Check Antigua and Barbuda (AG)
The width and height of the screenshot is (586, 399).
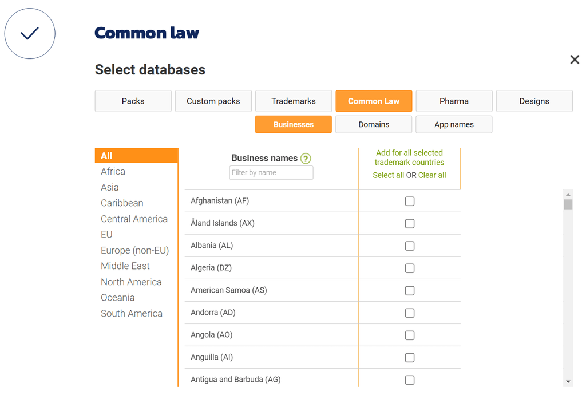click(x=410, y=380)
